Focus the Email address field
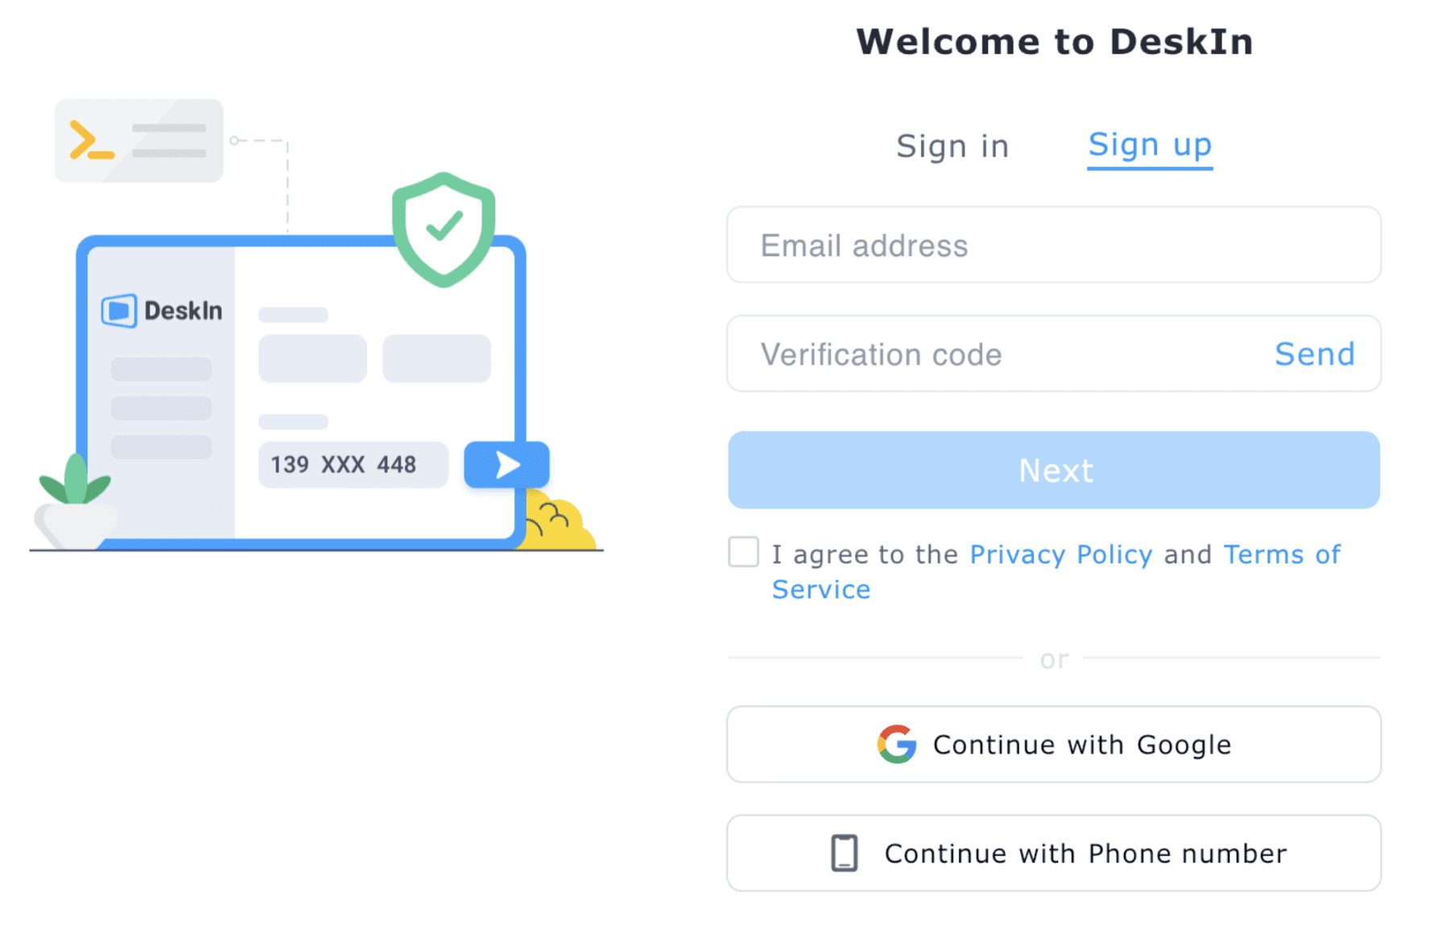This screenshot has height=926, width=1438. tap(1054, 245)
